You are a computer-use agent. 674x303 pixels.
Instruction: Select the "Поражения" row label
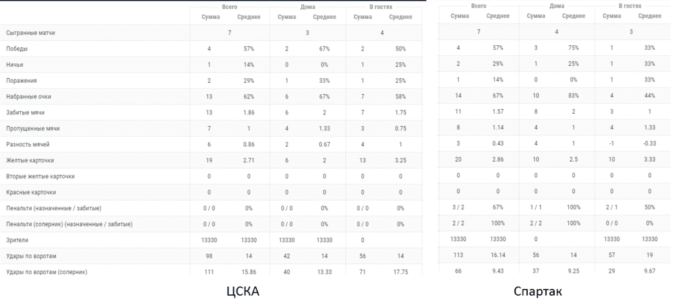coord(22,80)
